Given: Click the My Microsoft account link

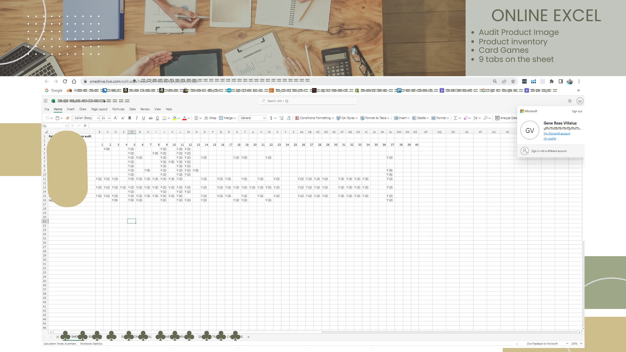Looking at the screenshot, I should click(557, 133).
